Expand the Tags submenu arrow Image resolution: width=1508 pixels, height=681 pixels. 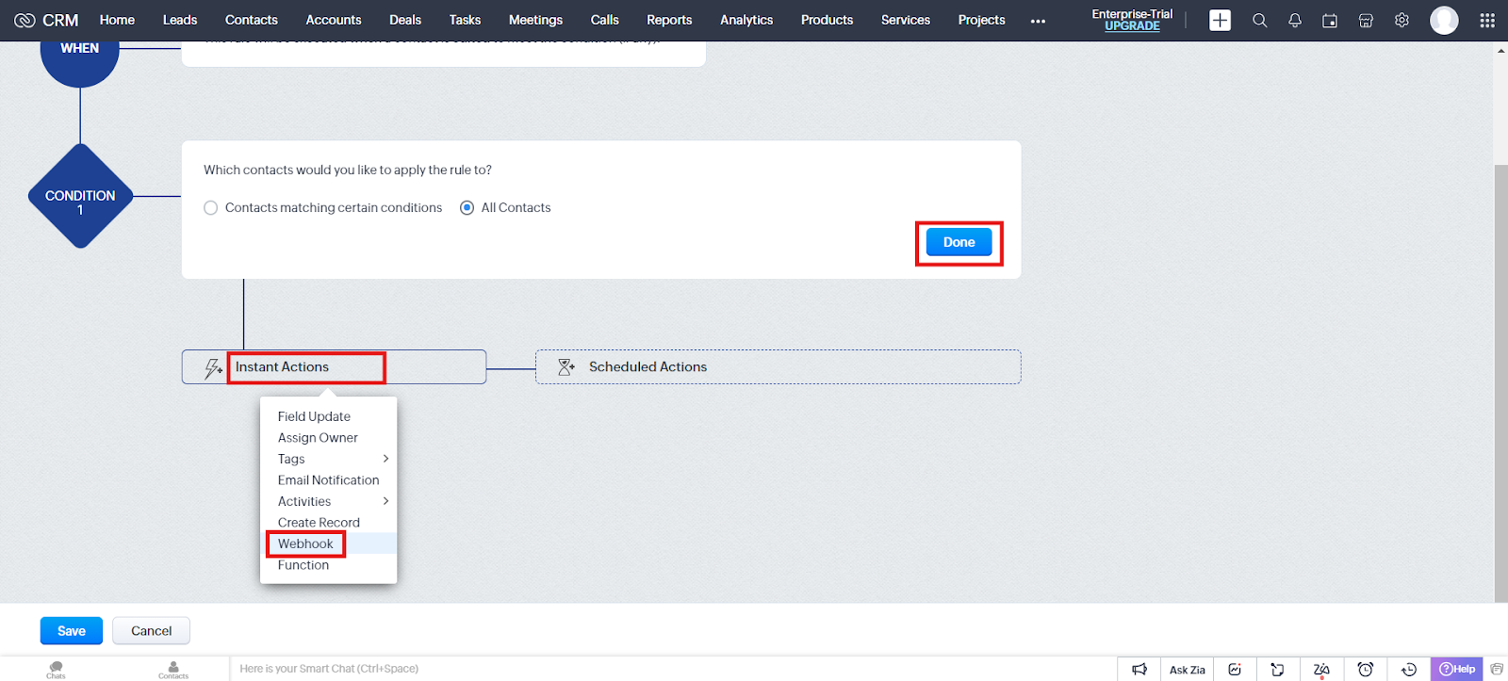coord(385,459)
